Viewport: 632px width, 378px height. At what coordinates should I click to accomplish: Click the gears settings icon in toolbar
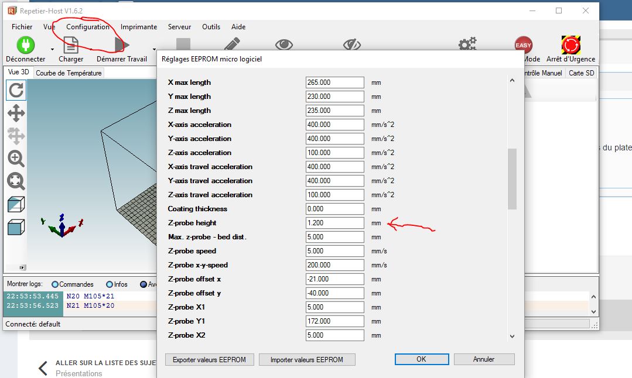point(467,44)
